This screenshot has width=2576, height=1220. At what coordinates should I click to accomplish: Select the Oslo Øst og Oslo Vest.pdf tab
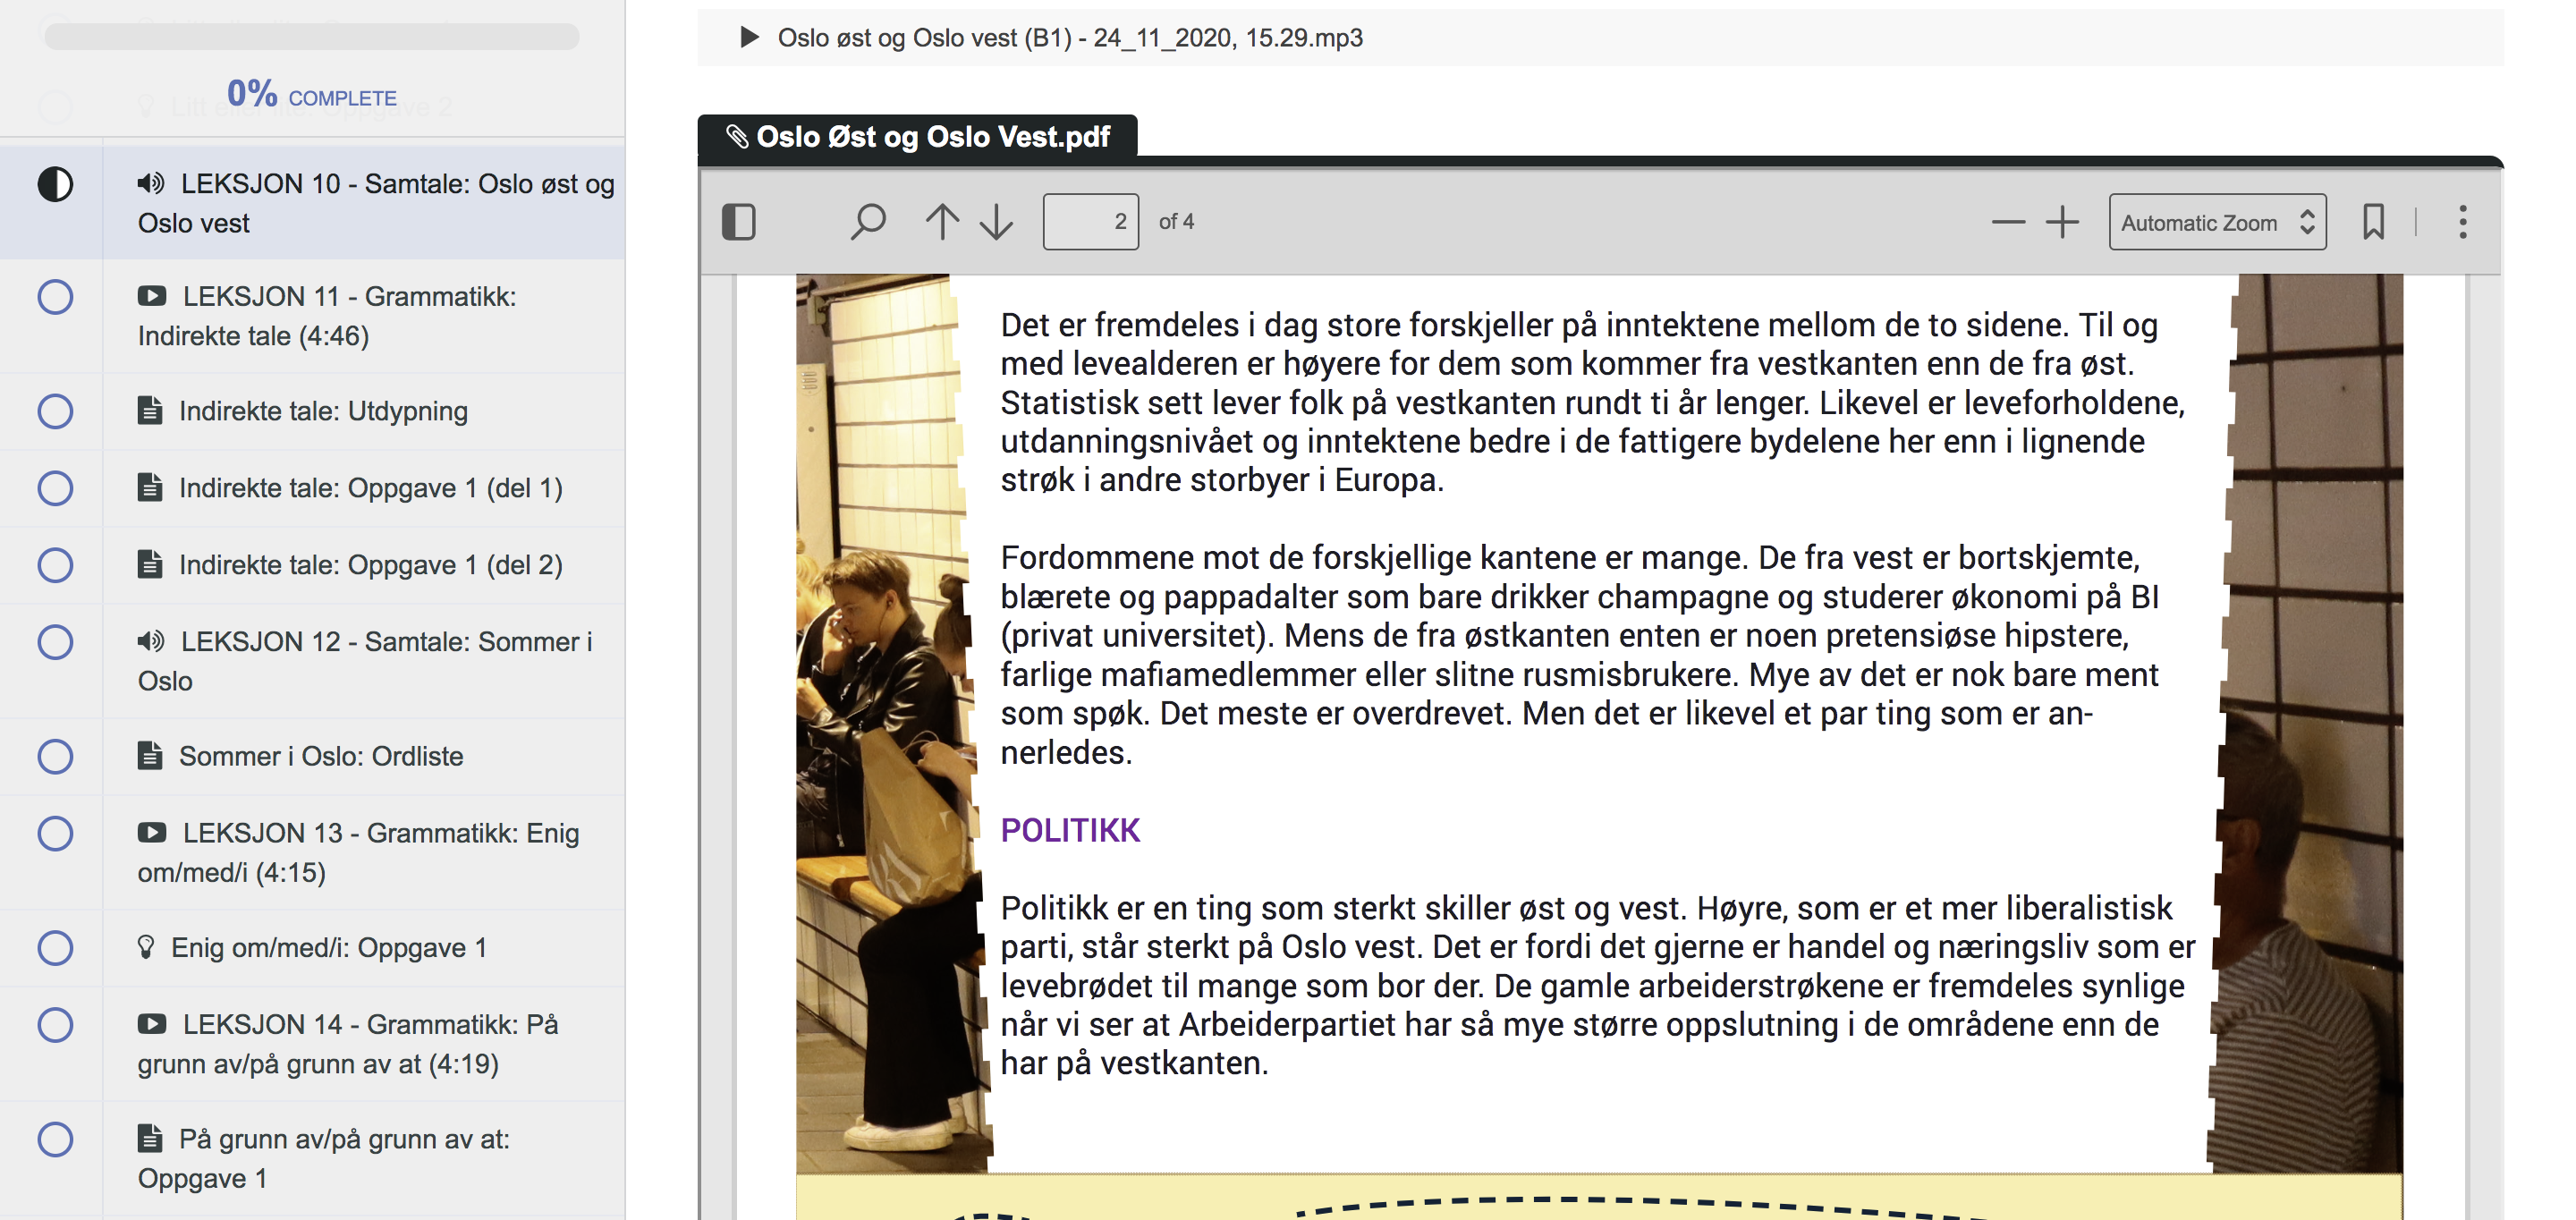click(917, 136)
